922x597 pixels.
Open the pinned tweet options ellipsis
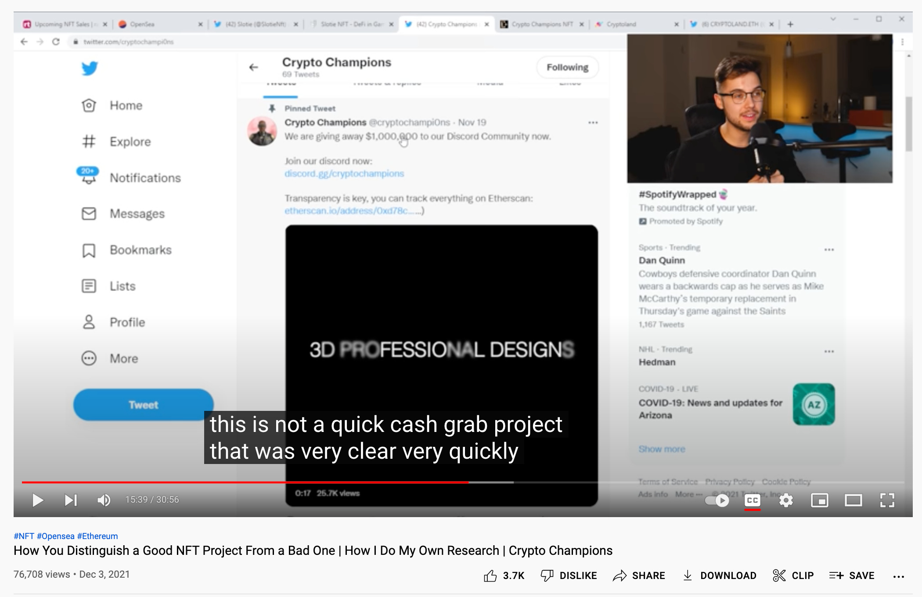593,122
